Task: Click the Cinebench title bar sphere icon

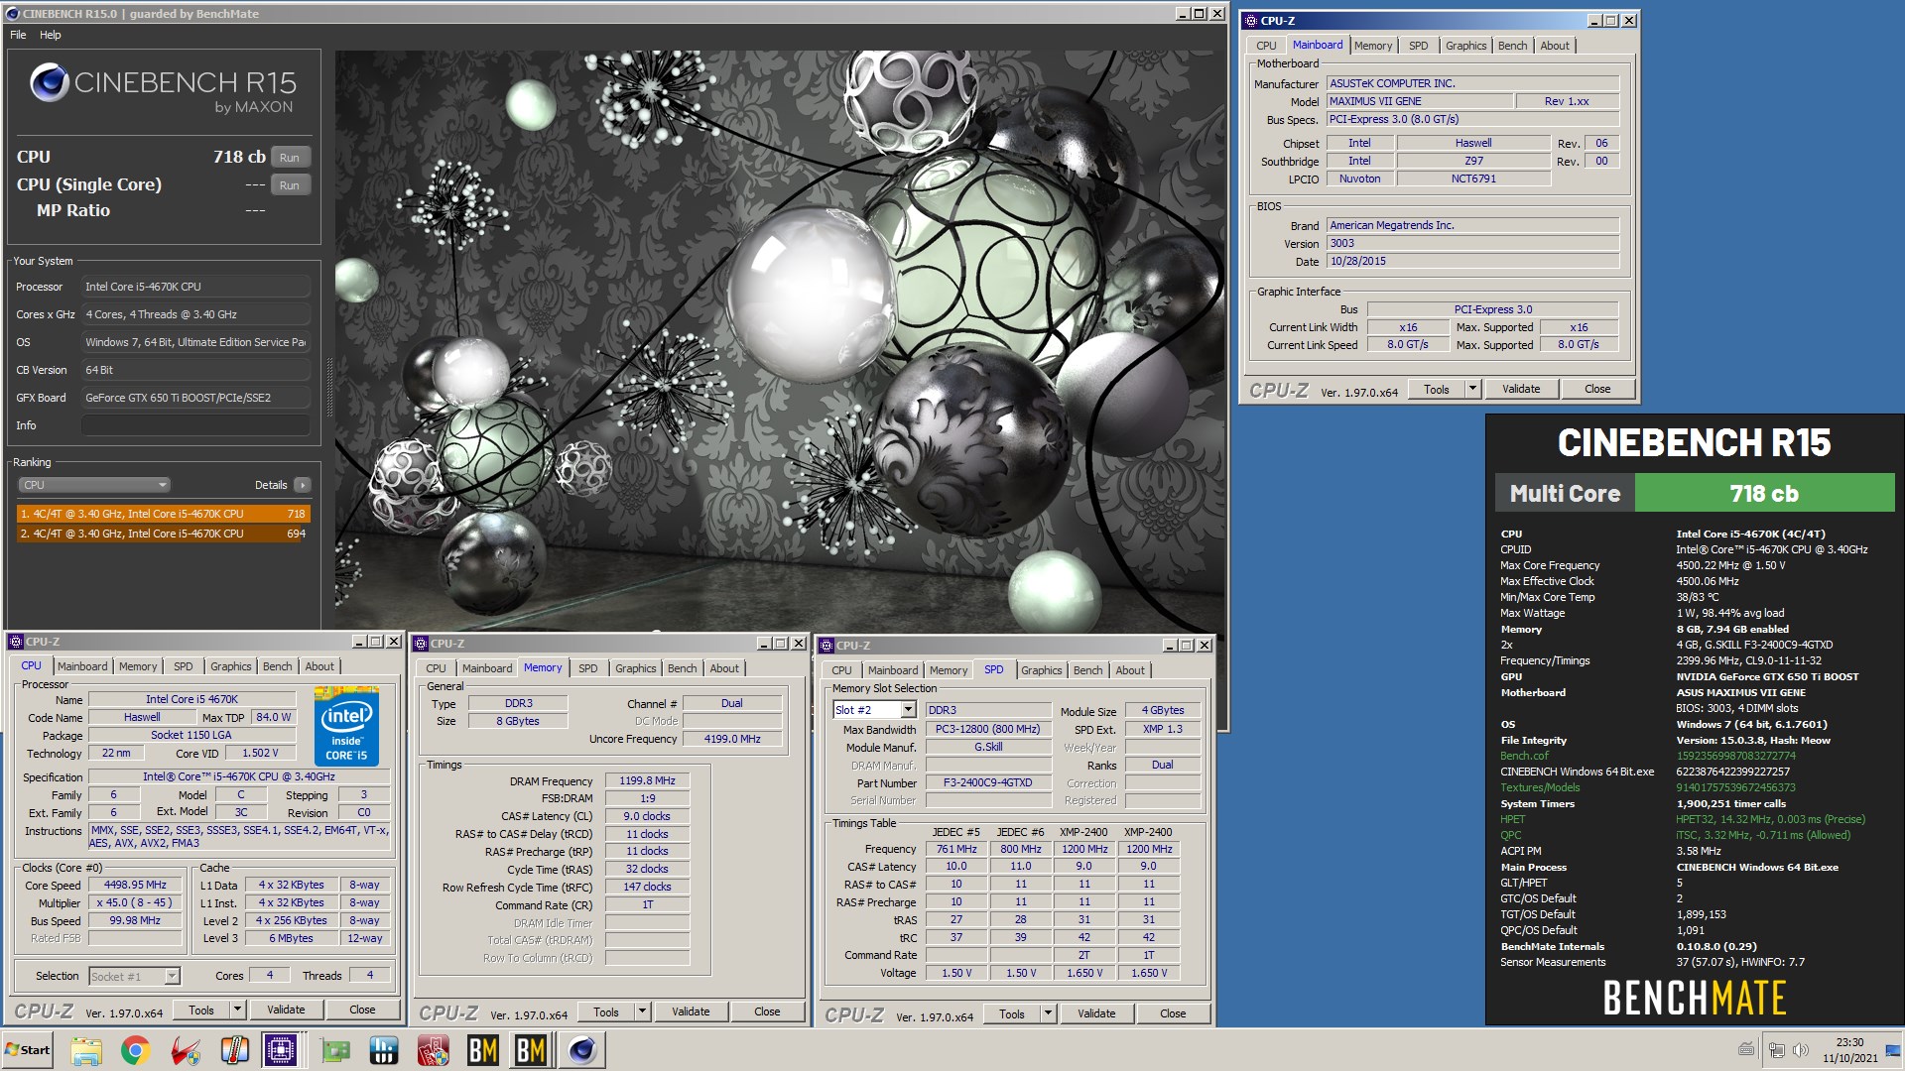Action: (12, 14)
